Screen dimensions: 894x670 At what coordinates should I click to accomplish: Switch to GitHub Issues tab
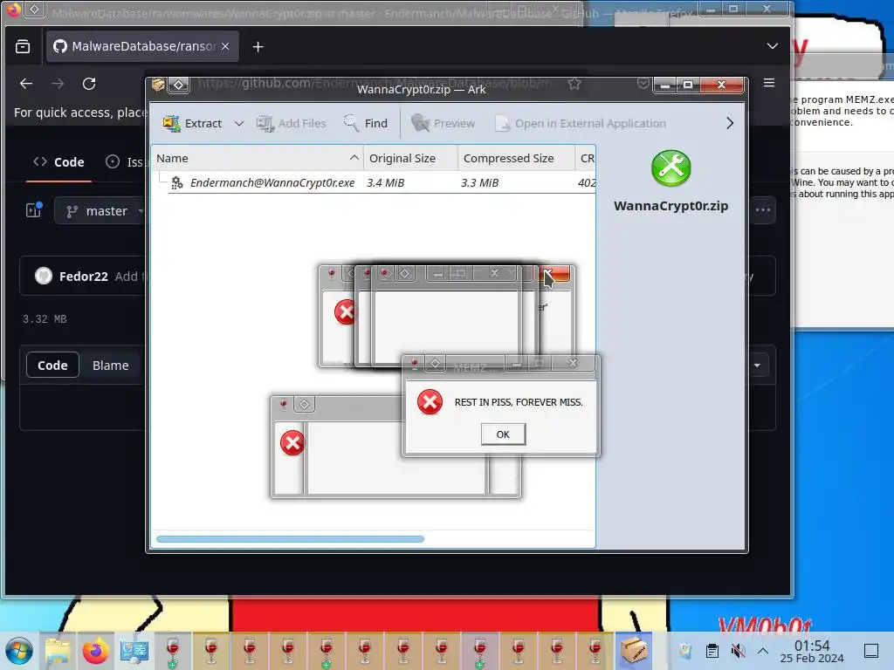[124, 162]
